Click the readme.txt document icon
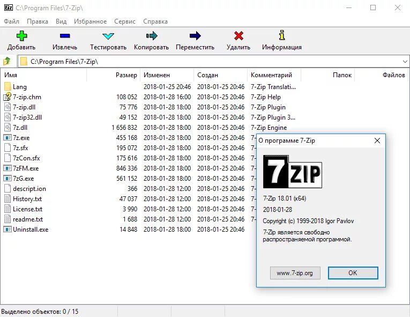 pyautogui.click(x=8, y=219)
